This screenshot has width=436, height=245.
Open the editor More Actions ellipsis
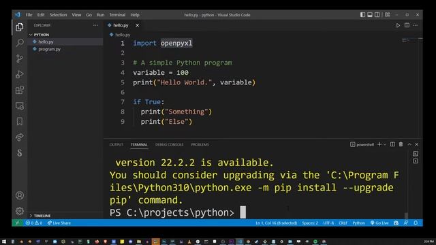point(416,25)
